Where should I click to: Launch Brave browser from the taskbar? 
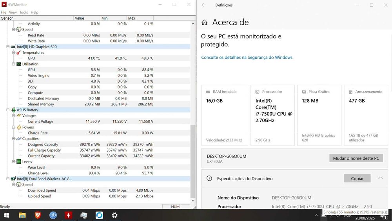38,215
